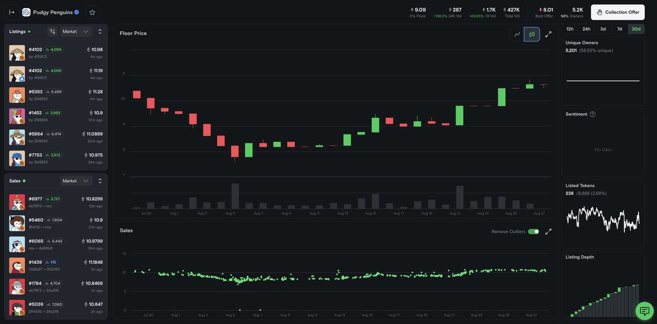This screenshot has width=657, height=324.
Task: Click rarity badge 3,993 on listing #1452
Action: click(x=53, y=113)
